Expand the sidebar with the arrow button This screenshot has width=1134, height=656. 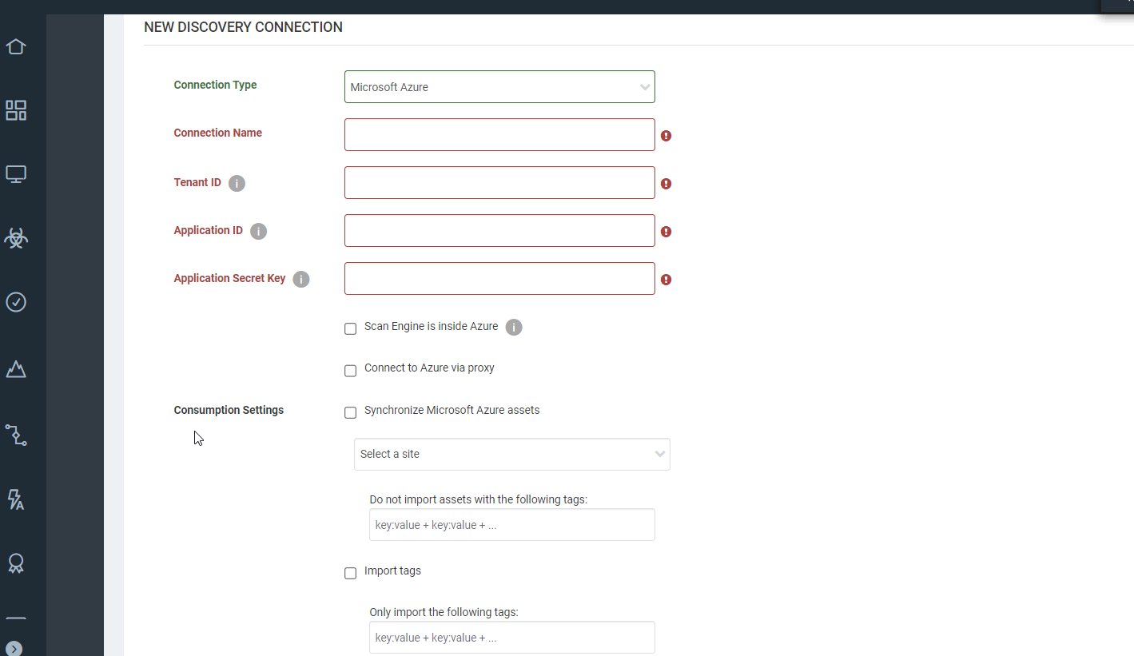coord(14,648)
